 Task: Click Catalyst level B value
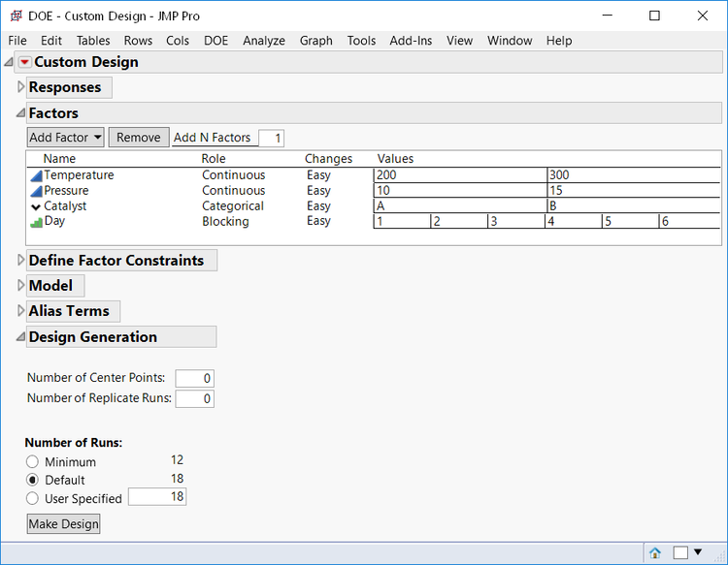click(x=633, y=205)
